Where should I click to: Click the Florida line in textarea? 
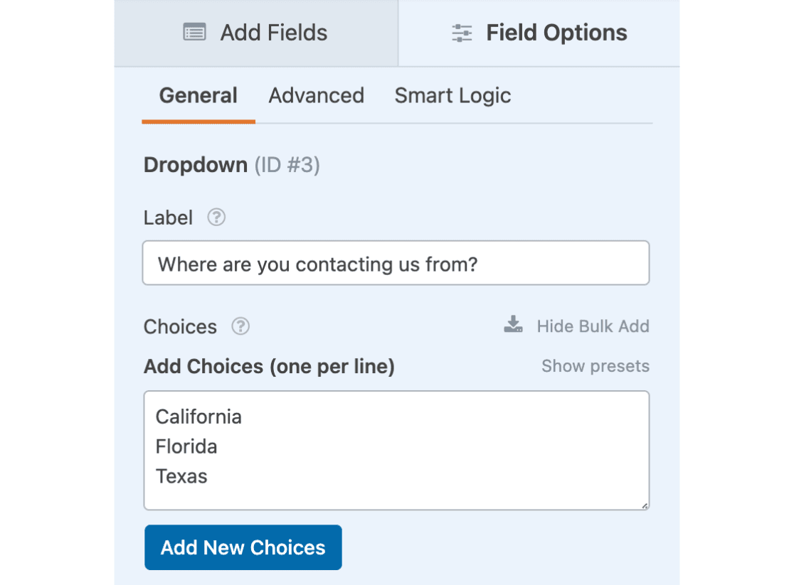pyautogui.click(x=186, y=447)
